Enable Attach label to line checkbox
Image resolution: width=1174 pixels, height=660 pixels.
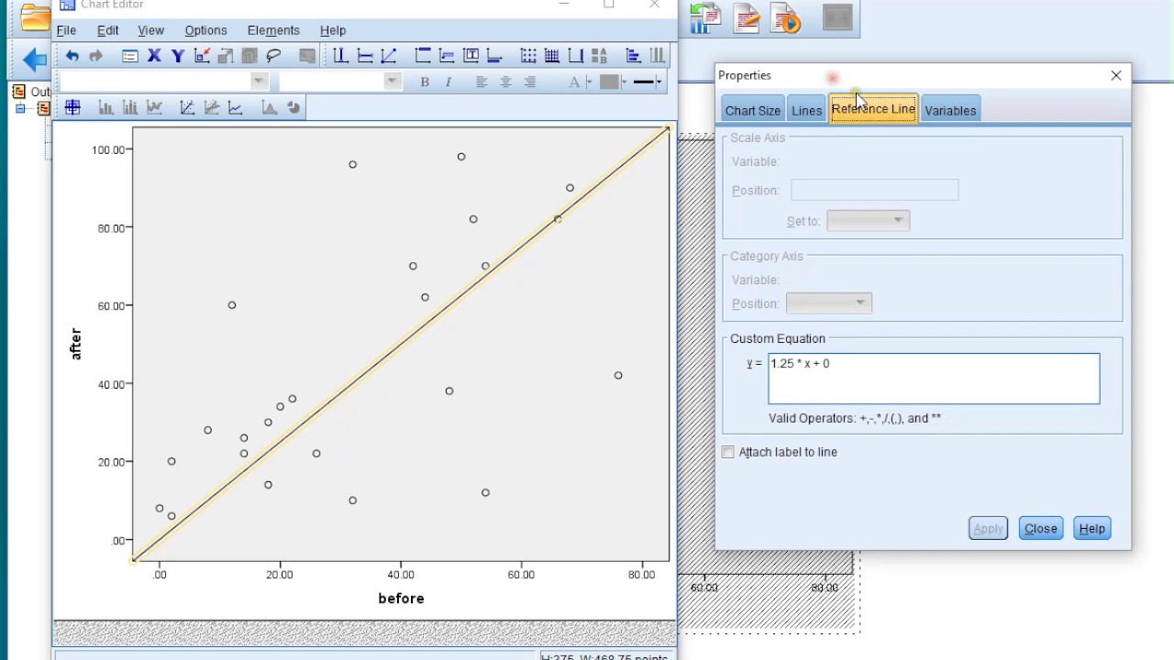click(x=728, y=452)
